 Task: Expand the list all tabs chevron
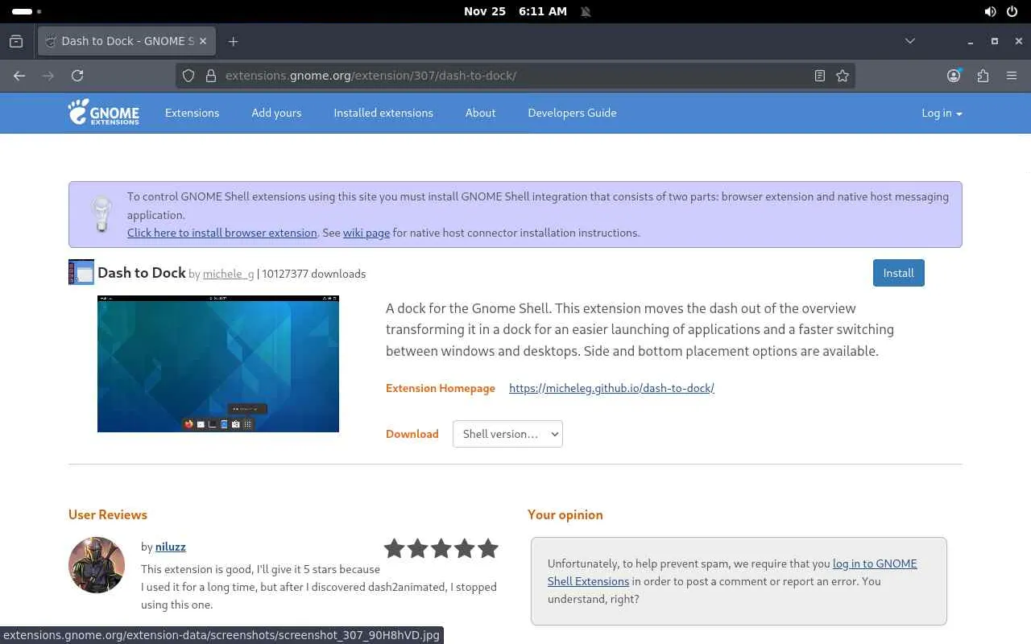[x=910, y=41]
